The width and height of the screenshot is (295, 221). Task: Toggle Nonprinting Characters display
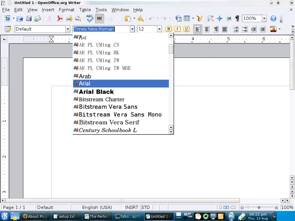click(x=237, y=18)
